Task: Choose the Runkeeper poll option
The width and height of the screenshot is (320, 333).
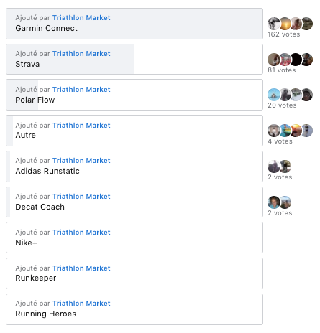Action: [x=134, y=273]
